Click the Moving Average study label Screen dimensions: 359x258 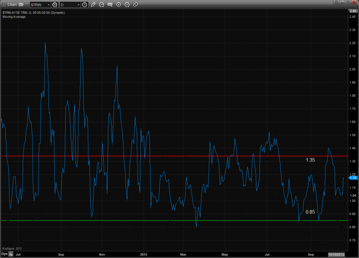point(14,17)
